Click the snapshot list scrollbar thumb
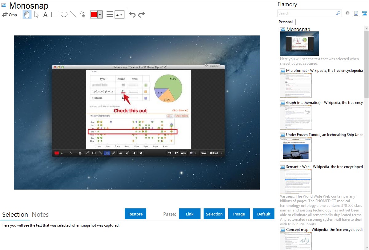Viewport: 369px width, 250px height. (x=367, y=64)
